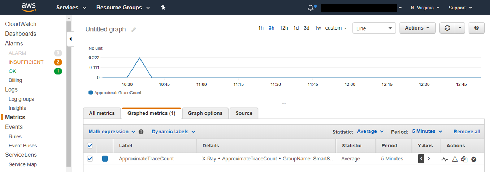Open Service Map in the sidebar
The height and width of the screenshot is (172, 490).
(23, 164)
